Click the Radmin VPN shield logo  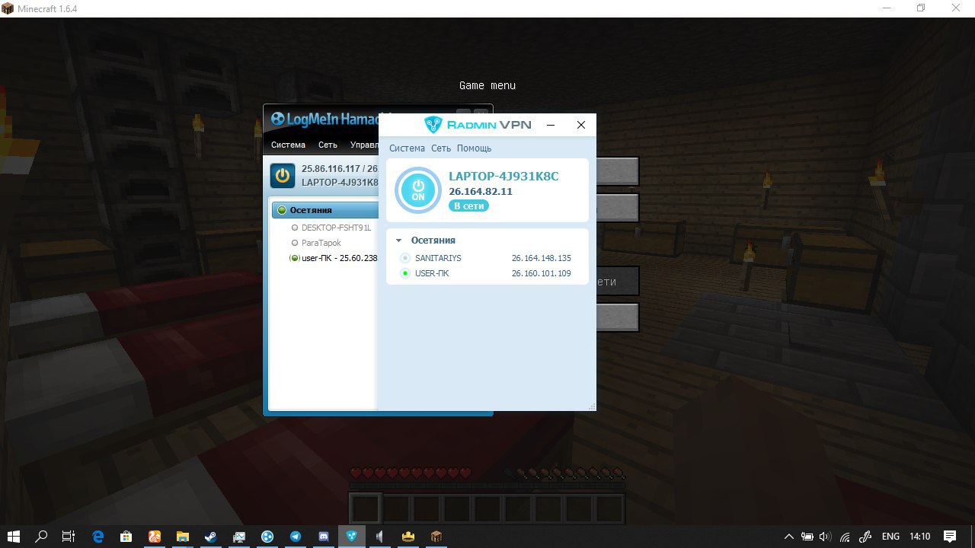[433, 125]
